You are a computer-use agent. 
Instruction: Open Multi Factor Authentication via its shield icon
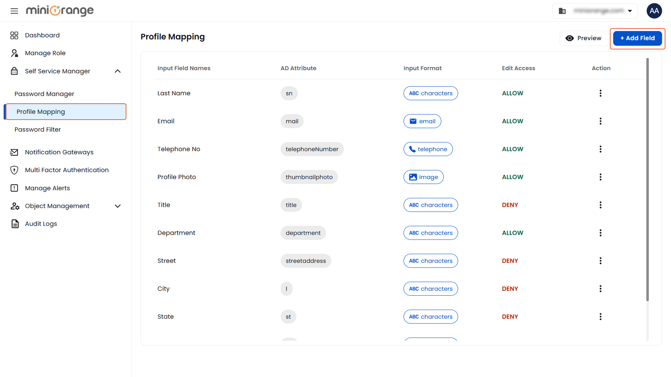[x=14, y=170]
